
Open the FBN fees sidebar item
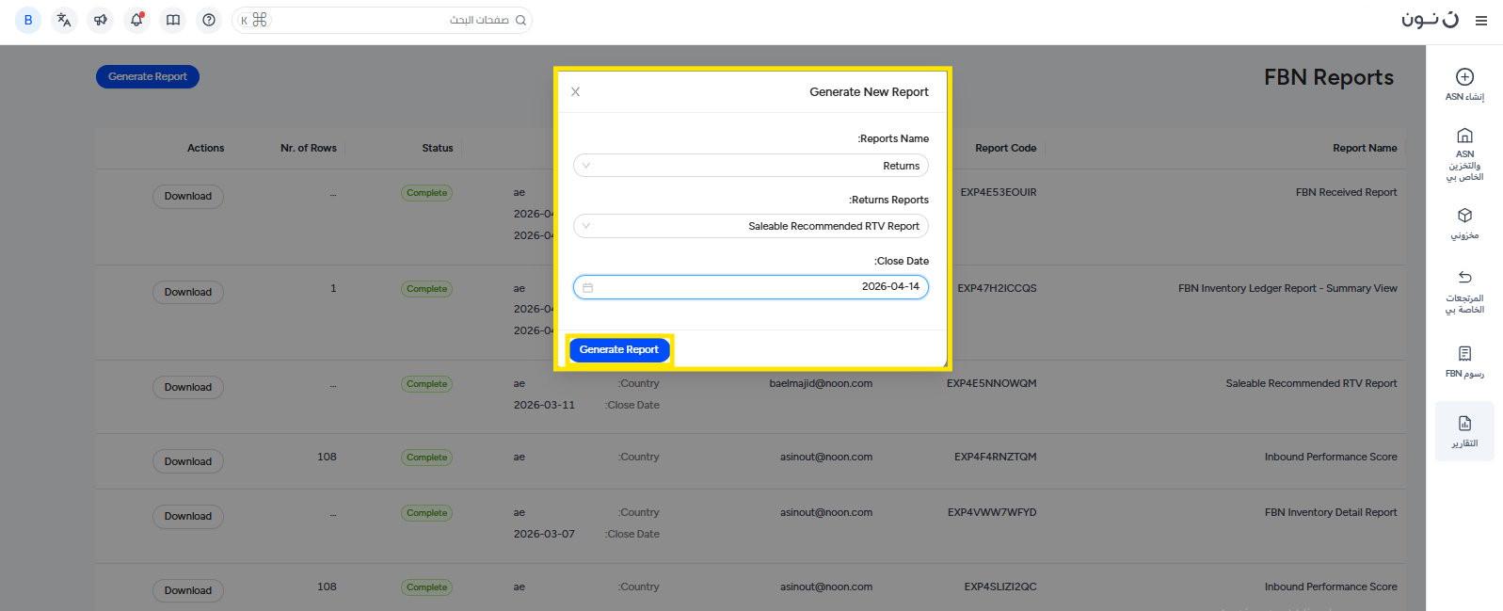point(1464,361)
